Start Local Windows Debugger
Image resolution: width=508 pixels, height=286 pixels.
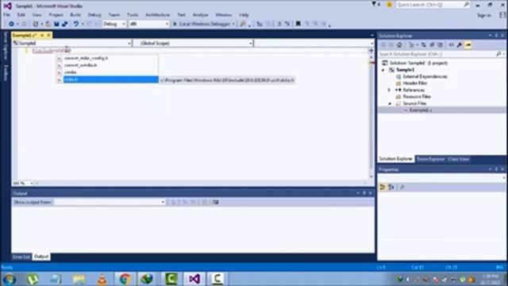click(x=202, y=24)
